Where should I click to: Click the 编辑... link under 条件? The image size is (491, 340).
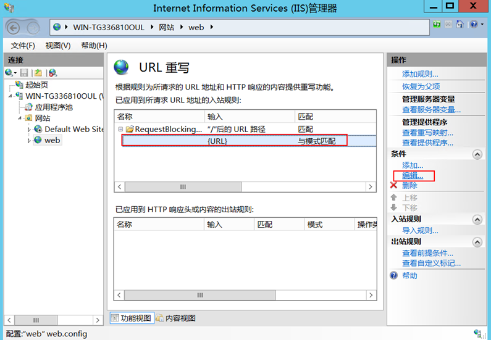pos(413,176)
